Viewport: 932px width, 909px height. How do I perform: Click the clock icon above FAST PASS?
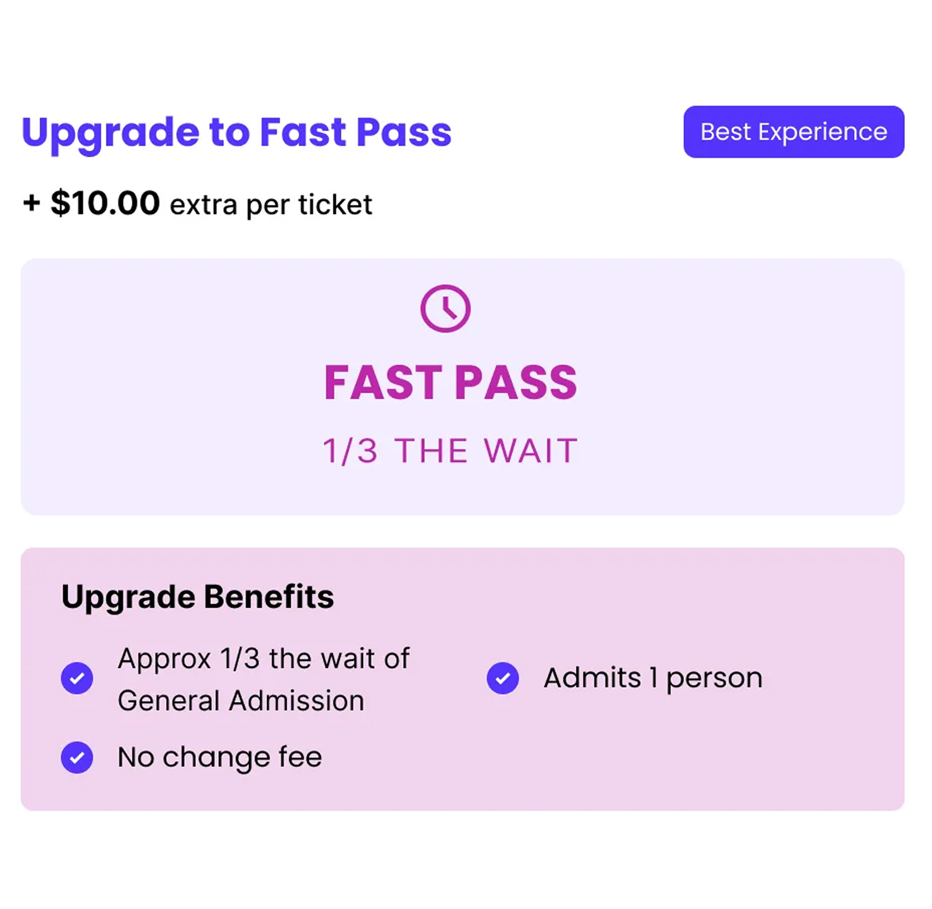pyautogui.click(x=445, y=309)
